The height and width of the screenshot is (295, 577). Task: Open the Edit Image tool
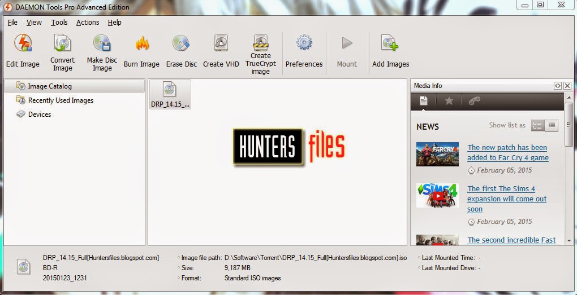point(23,51)
